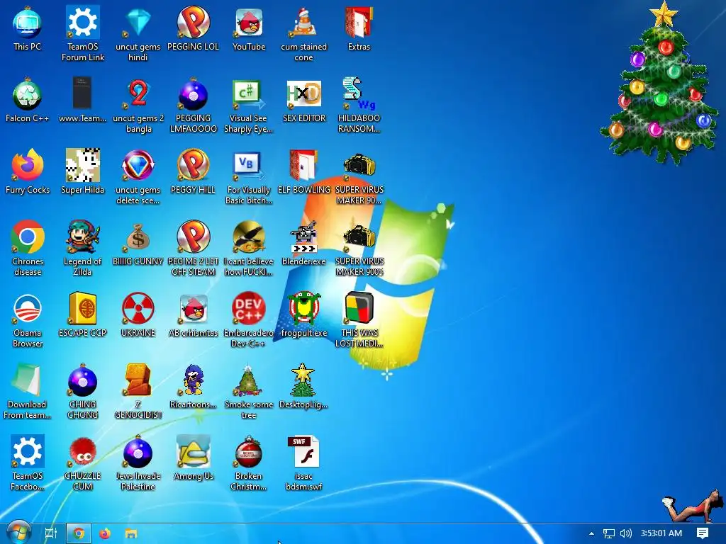This screenshot has height=544, width=726.
Task: Launch the Among Us desktop icon
Action: pos(193,458)
